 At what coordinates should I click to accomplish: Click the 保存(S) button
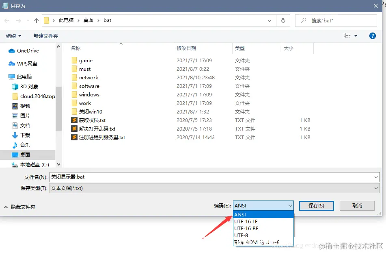pos(316,206)
